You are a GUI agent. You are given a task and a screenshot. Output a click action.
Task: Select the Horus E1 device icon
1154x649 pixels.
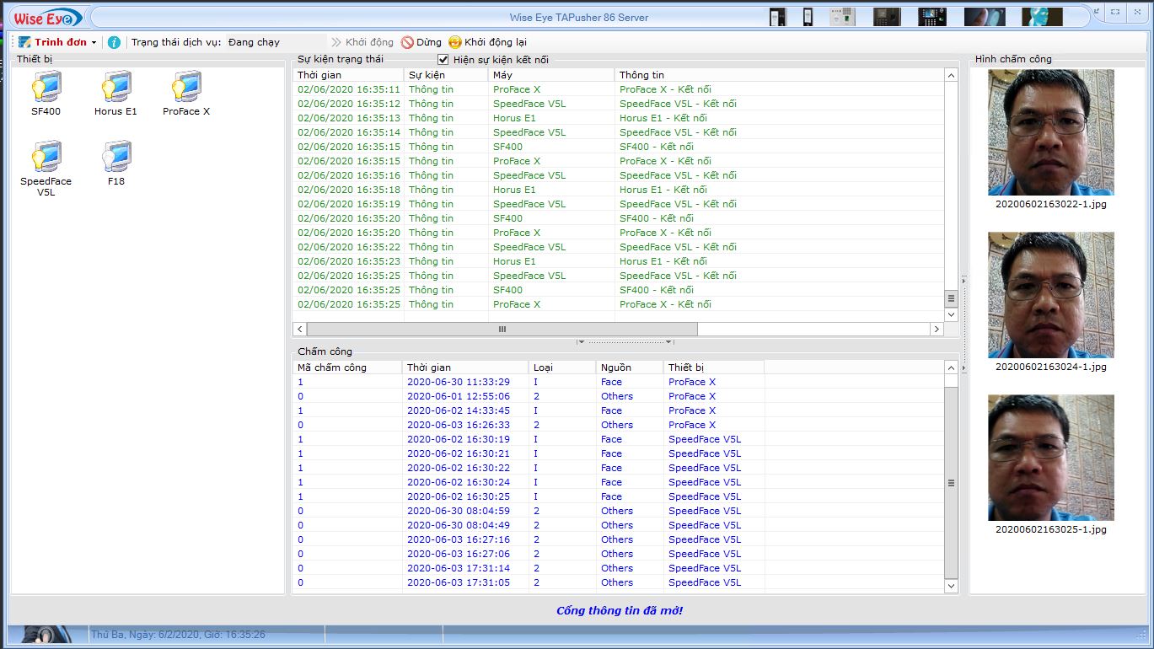(115, 88)
